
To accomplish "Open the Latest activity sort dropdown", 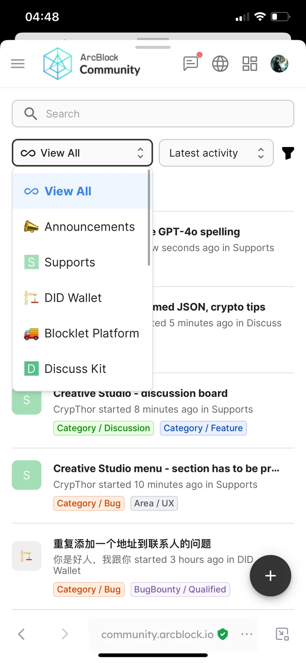I will (x=216, y=153).
